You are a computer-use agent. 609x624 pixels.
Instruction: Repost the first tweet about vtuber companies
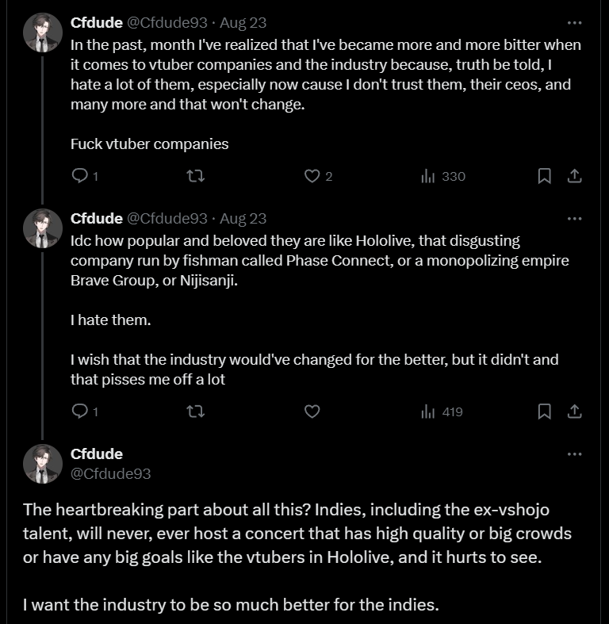[x=195, y=176]
